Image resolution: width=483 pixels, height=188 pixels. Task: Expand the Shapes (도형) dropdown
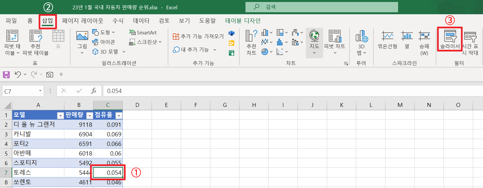(113, 32)
